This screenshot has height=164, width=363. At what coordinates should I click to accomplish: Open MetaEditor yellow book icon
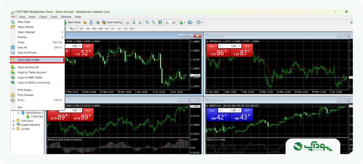pos(85,22)
